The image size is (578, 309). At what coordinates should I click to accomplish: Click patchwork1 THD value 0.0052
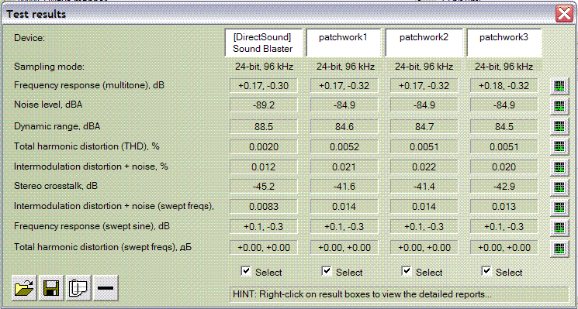point(344,146)
